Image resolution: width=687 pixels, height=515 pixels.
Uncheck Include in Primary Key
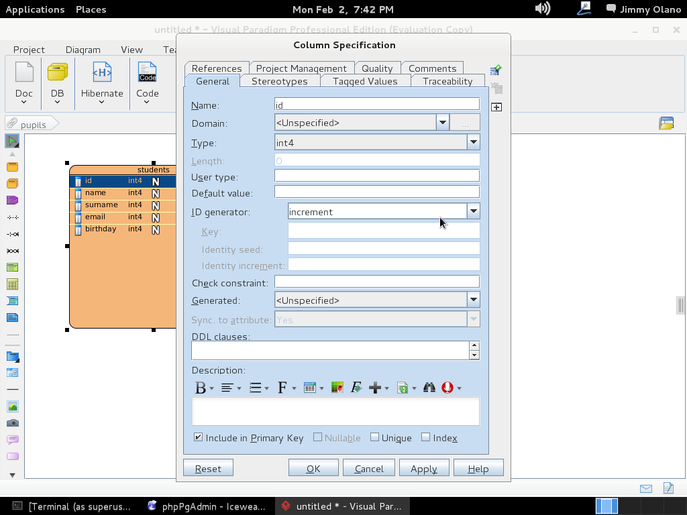coord(199,437)
